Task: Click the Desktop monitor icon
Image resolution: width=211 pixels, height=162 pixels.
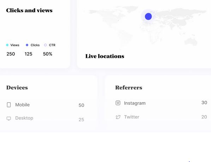Action: click(x=9, y=119)
